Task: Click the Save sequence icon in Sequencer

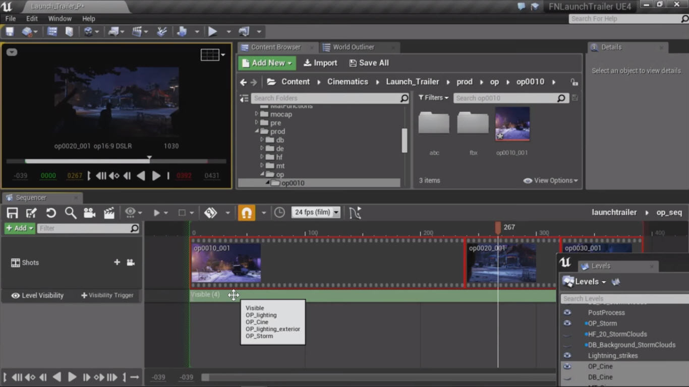Action: 12,213
